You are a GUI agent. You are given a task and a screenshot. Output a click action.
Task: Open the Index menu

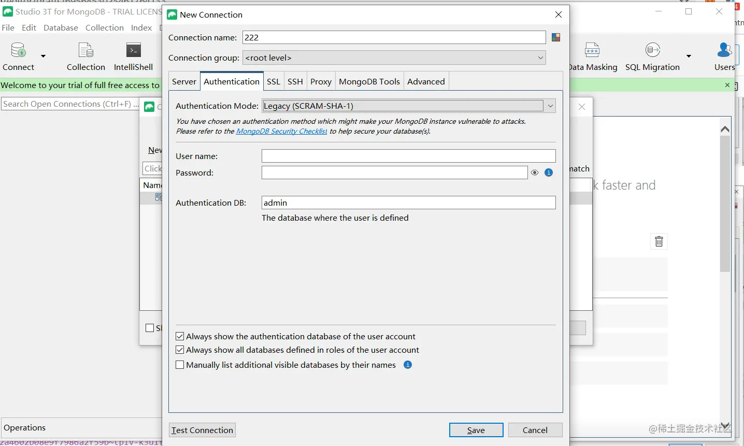(141, 27)
